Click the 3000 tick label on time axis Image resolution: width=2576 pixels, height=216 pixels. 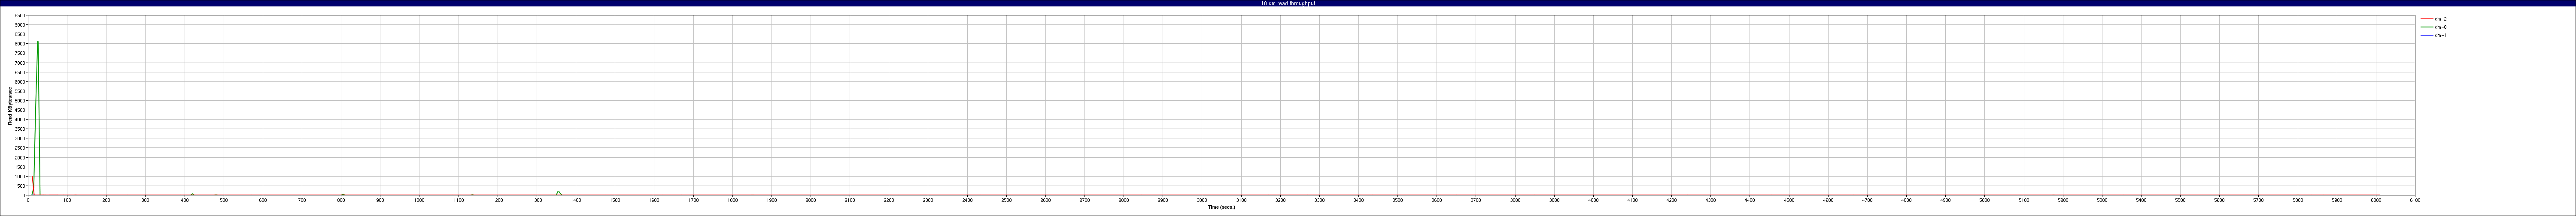(x=1202, y=200)
